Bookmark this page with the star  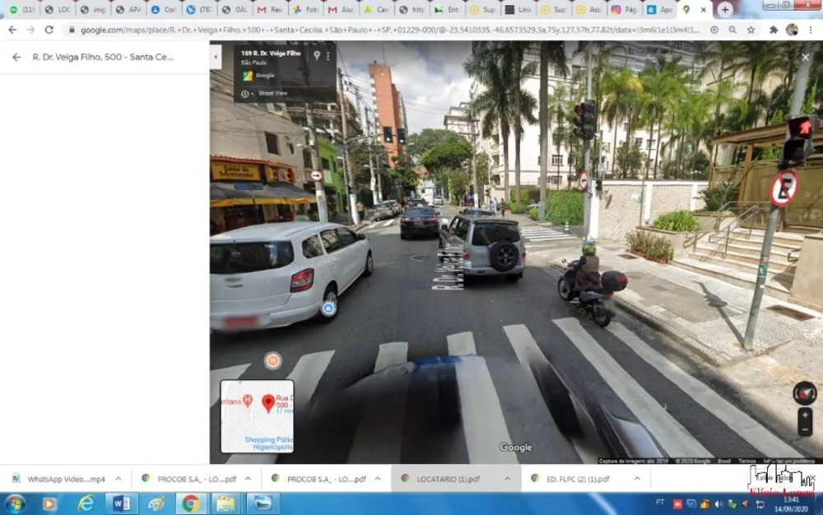pos(751,30)
